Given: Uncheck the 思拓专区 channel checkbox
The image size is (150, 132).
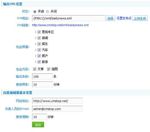Looking at the screenshot, I should click(39, 32).
